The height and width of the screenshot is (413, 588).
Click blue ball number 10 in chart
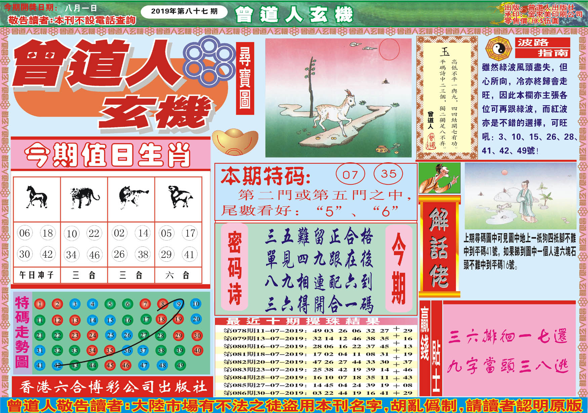196,304
